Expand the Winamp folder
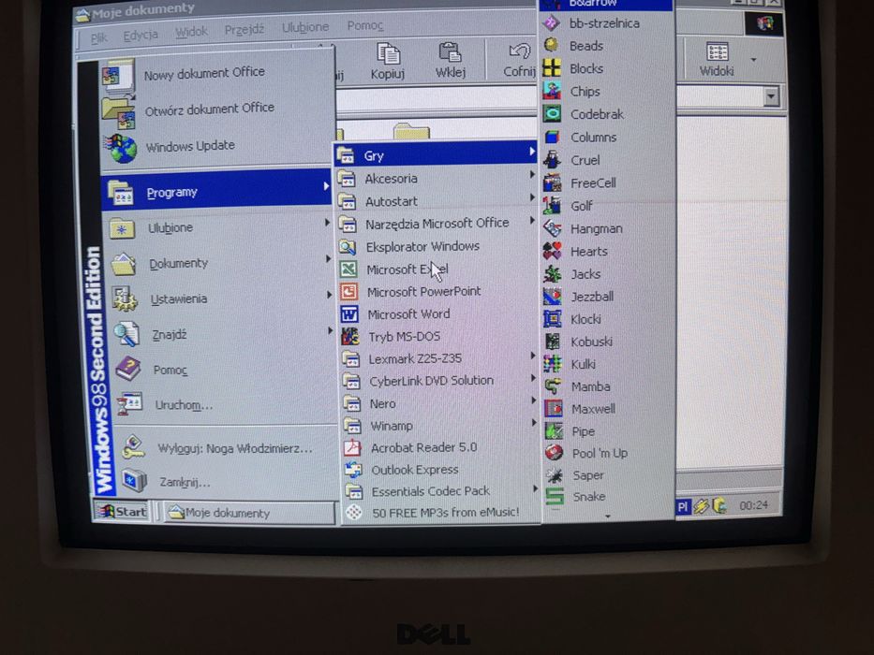The width and height of the screenshot is (874, 655). click(438, 426)
